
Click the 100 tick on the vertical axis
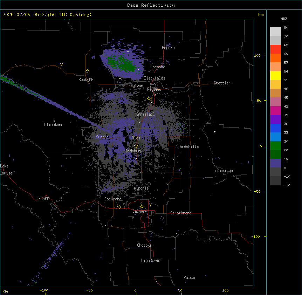pos(257,56)
